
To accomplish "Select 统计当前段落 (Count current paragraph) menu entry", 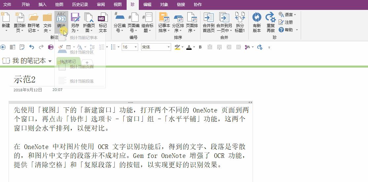I will [80, 81].
